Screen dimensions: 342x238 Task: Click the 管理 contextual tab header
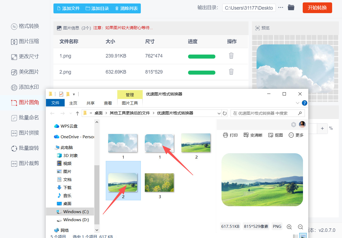[130, 95]
